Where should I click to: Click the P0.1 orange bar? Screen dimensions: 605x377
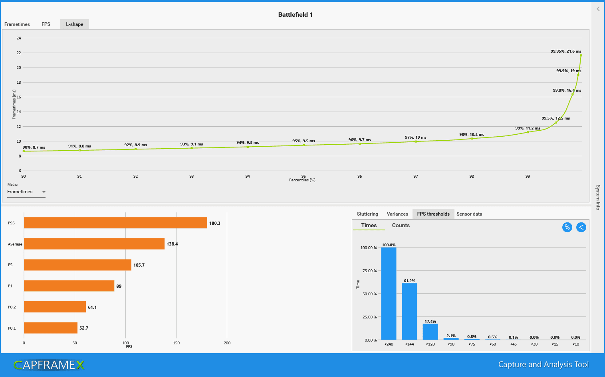51,328
